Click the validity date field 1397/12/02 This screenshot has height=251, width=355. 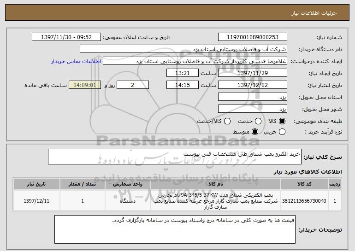[x=253, y=85]
